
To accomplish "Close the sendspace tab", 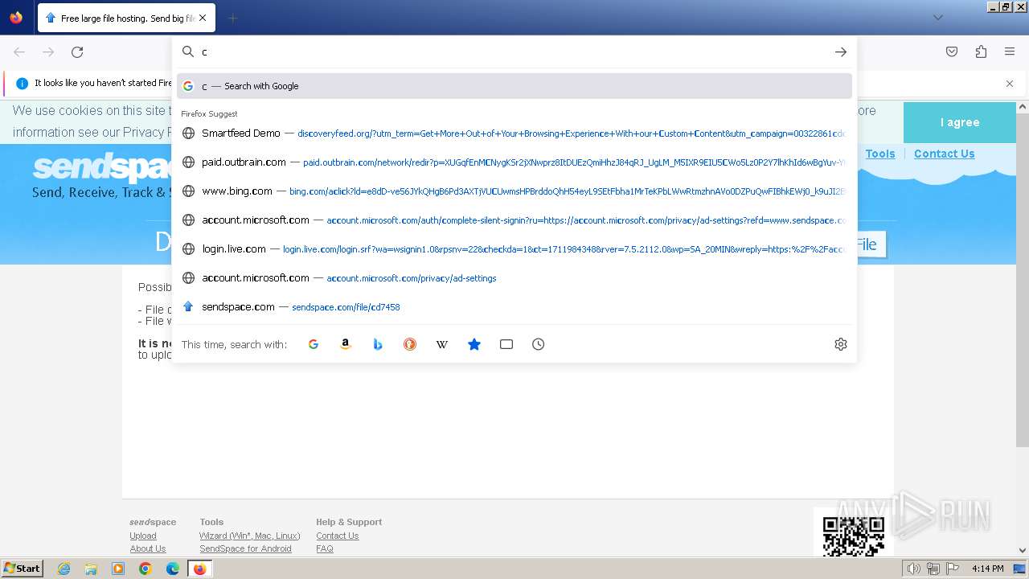I will click(x=203, y=18).
